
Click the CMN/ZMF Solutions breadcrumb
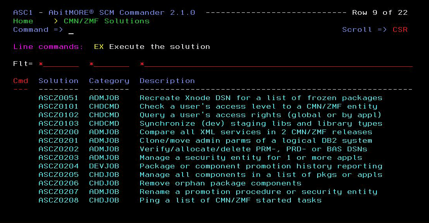click(x=107, y=21)
